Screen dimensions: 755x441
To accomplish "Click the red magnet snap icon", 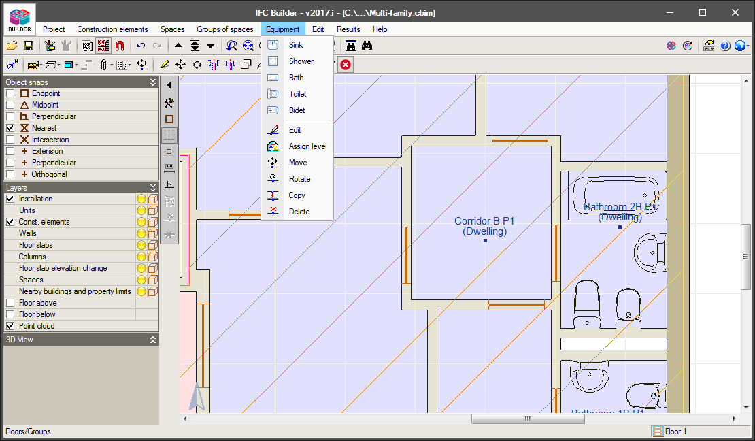I will tap(120, 46).
